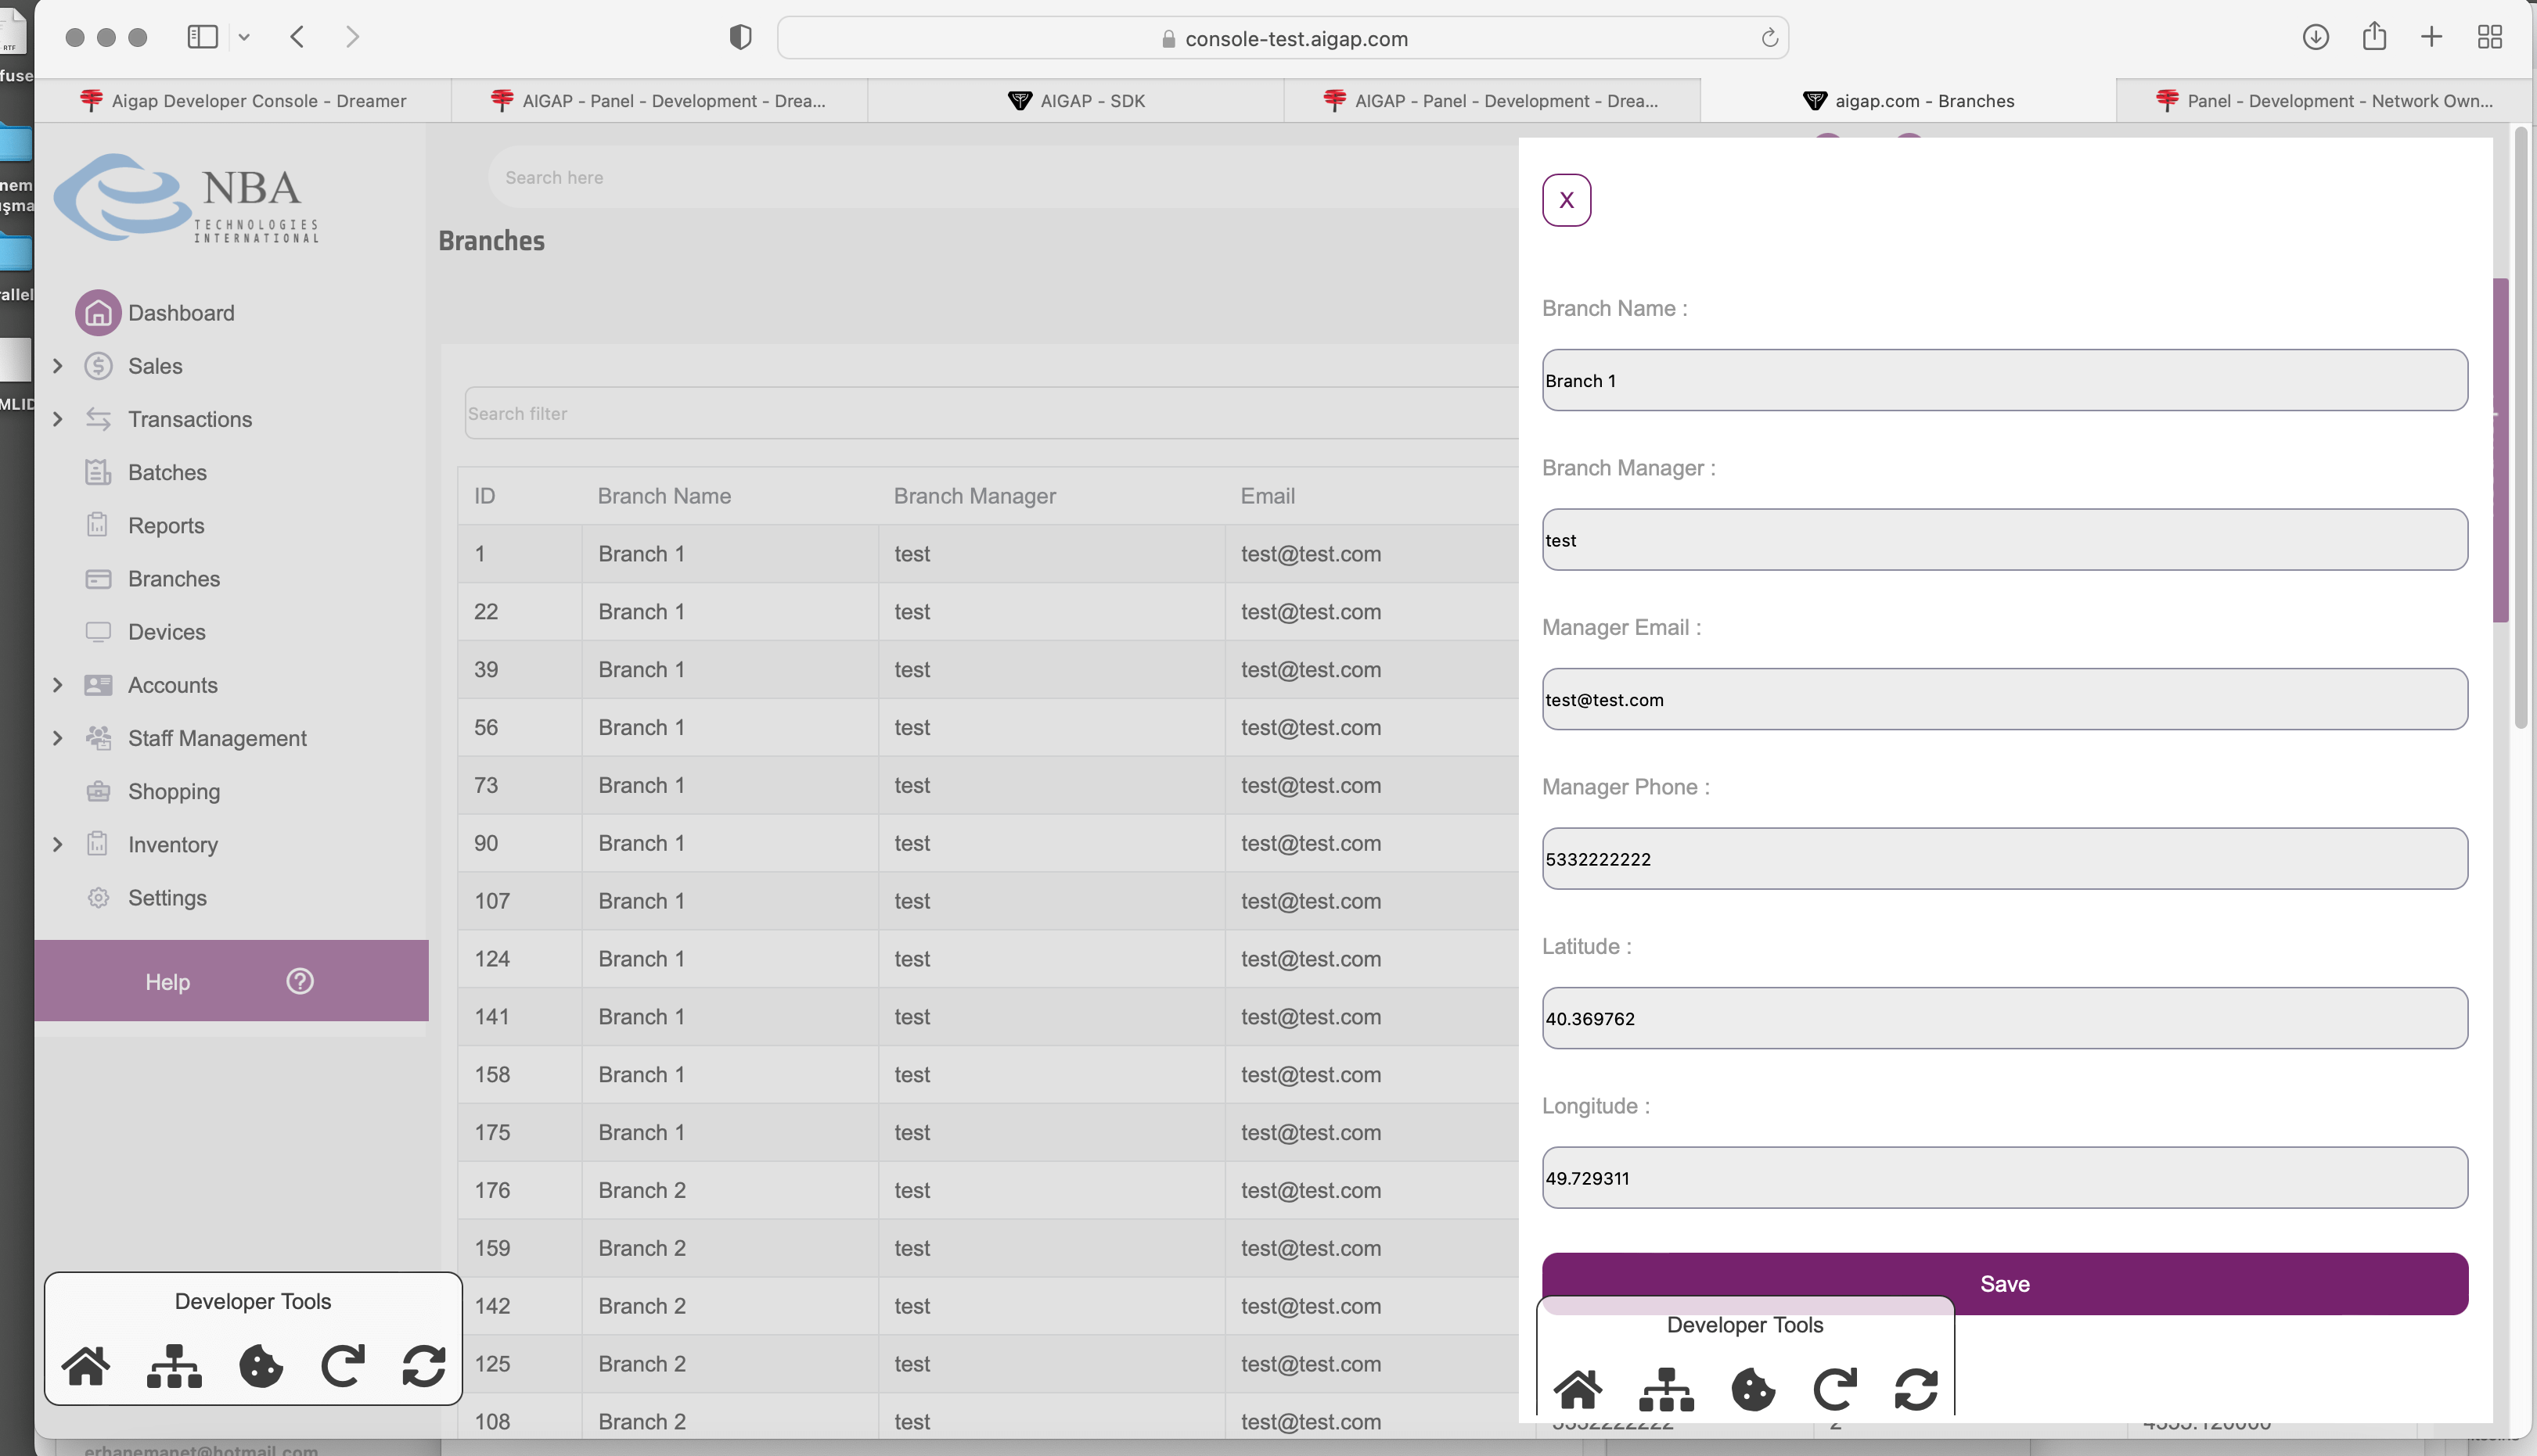Show Safari tab overview grid

[2490, 37]
